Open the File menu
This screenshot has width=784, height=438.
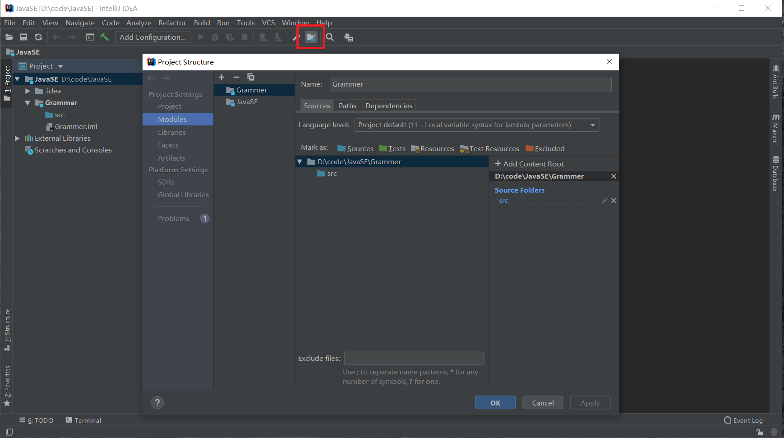(x=9, y=23)
